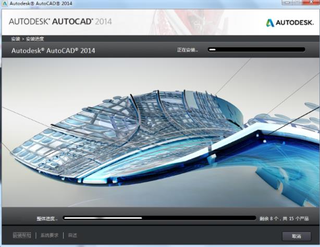Open the 安装帮助 link
Viewport: 320px width, 247px height.
tap(22, 235)
